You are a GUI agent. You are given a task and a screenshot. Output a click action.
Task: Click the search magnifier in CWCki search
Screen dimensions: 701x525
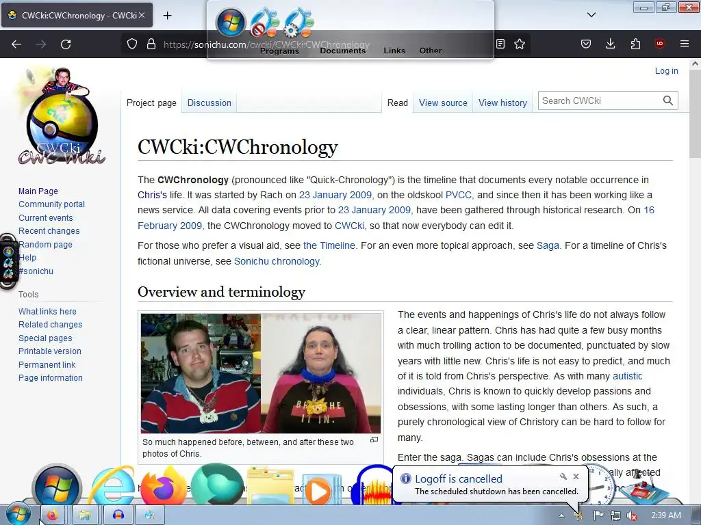[x=668, y=100]
